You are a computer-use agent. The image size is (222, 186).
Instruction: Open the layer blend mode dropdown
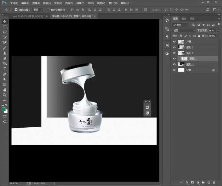(x=184, y=31)
